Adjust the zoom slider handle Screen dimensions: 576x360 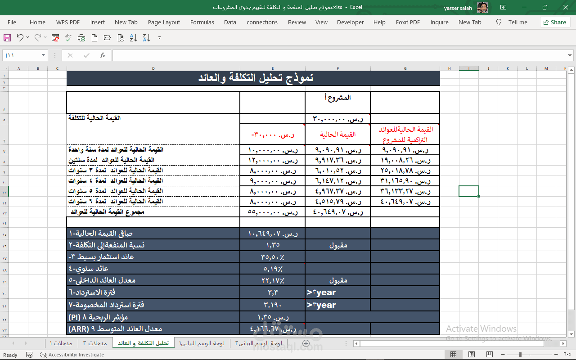[x=521, y=355]
